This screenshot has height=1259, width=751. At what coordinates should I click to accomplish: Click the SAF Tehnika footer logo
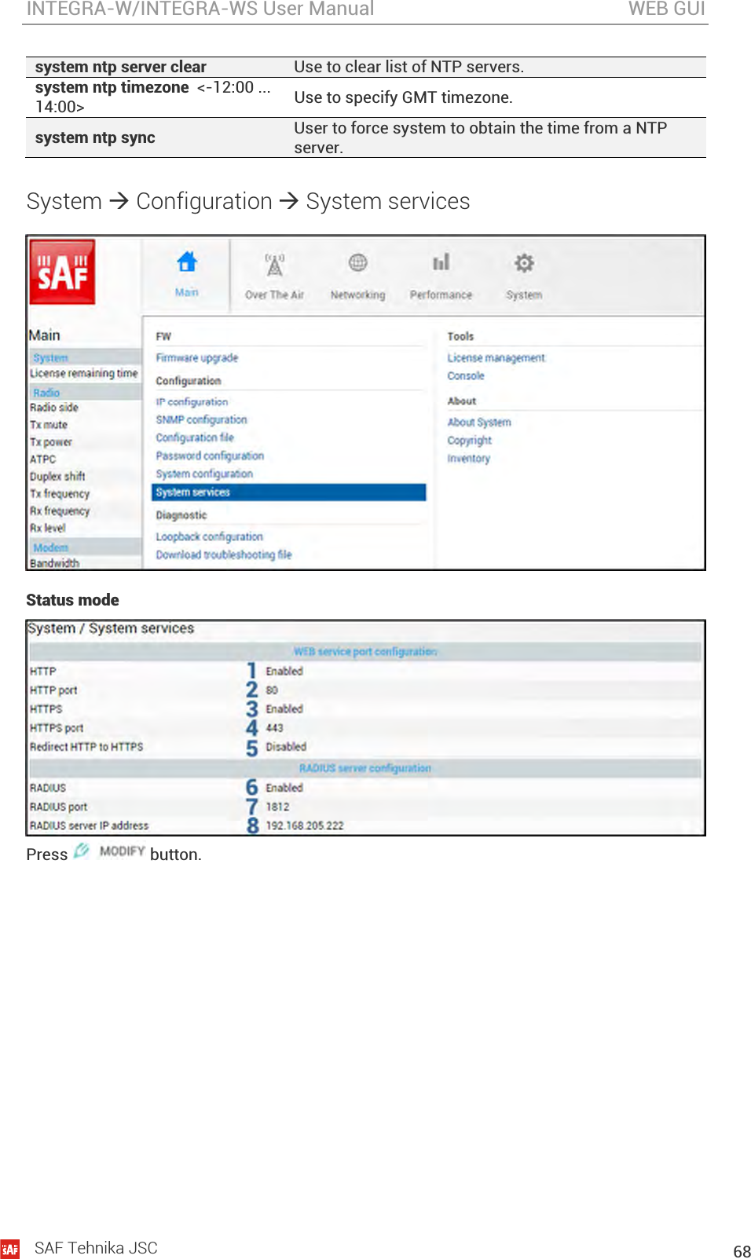click(10, 1249)
